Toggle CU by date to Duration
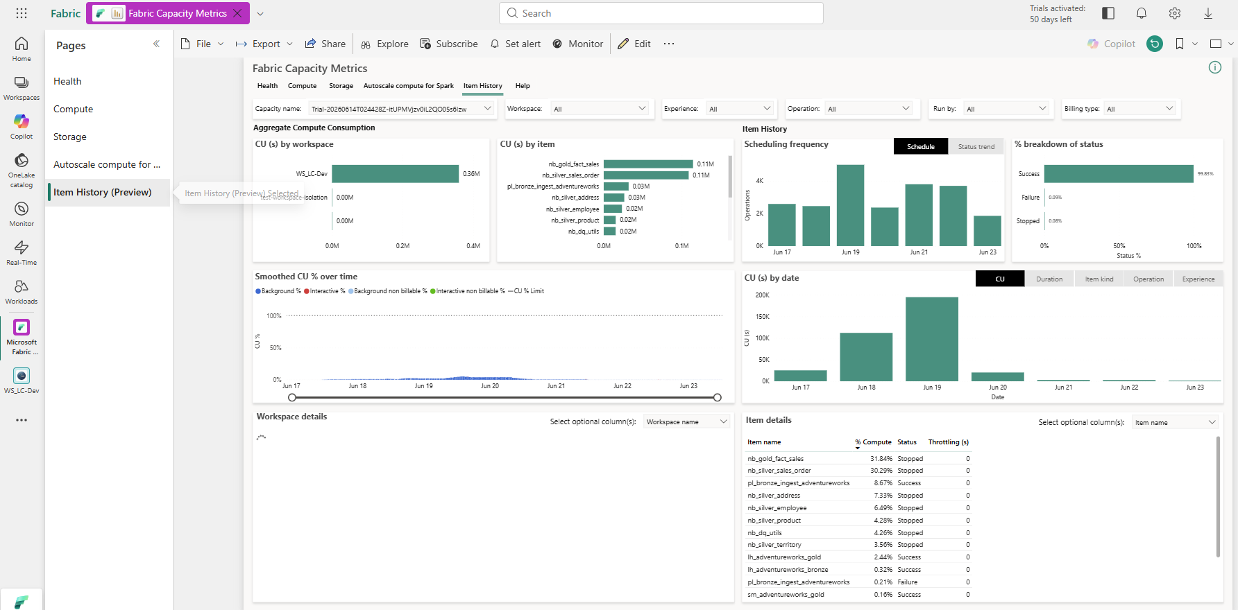 pos(1049,279)
